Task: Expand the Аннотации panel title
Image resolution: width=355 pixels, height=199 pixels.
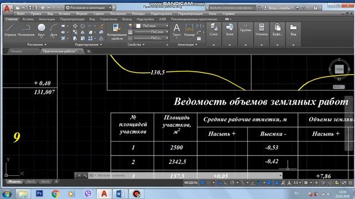Action: click(x=187, y=45)
